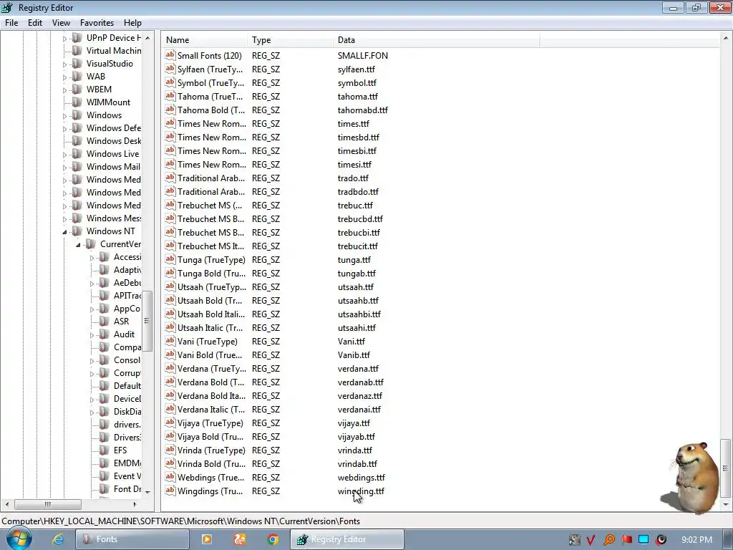733x550 pixels.
Task: Click the ab icon beside Vijaya (TrueType)
Action: (170, 423)
